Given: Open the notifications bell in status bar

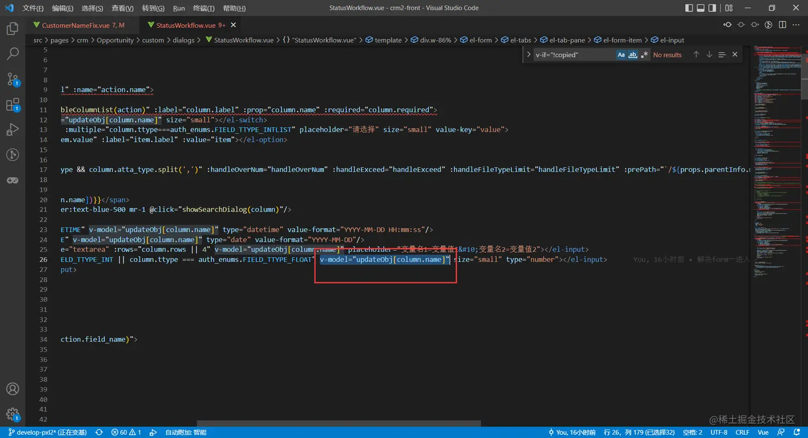Looking at the screenshot, I should coord(797,432).
